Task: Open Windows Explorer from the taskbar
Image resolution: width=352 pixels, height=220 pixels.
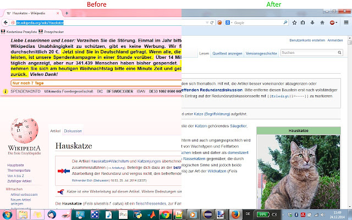Action: pyautogui.click(x=23, y=215)
